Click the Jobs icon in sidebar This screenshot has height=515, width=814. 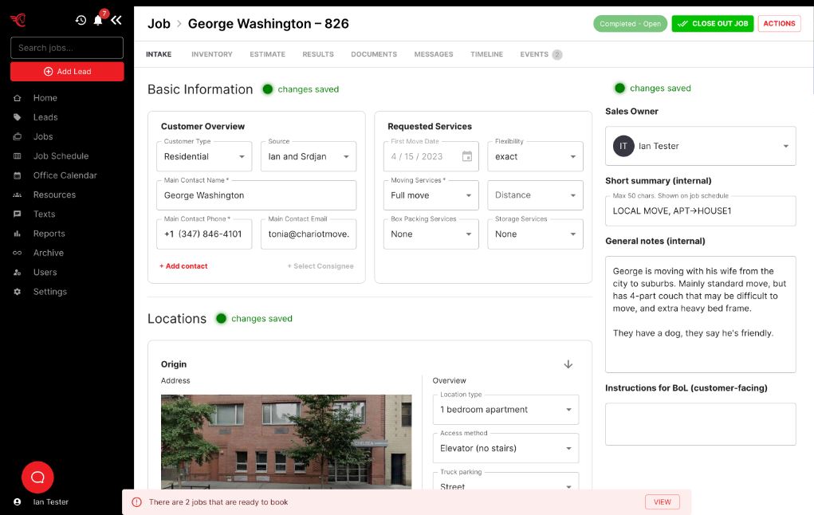pos(17,136)
